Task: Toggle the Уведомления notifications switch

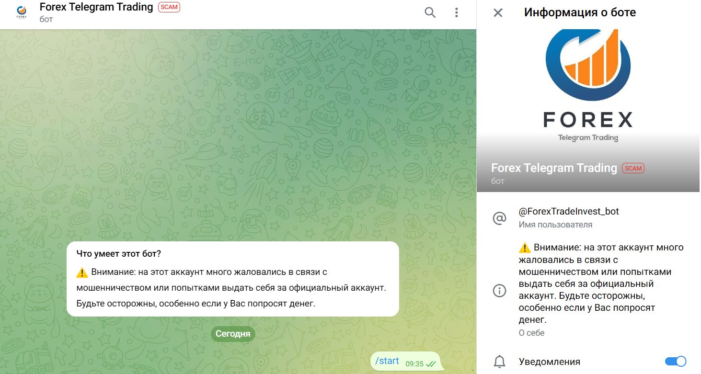Action: click(x=675, y=362)
